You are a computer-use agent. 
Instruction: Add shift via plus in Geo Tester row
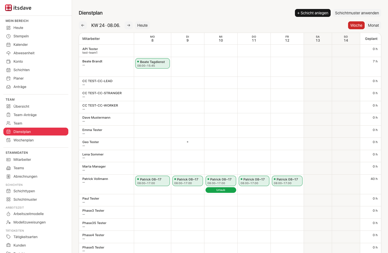[x=188, y=142]
